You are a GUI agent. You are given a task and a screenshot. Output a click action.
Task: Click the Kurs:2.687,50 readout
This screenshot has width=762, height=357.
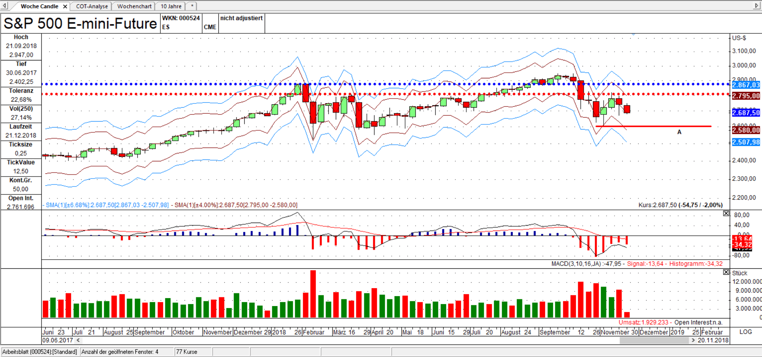(680, 205)
